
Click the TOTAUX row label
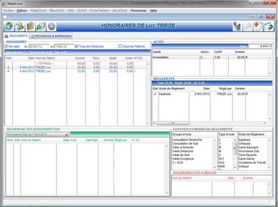point(45,63)
